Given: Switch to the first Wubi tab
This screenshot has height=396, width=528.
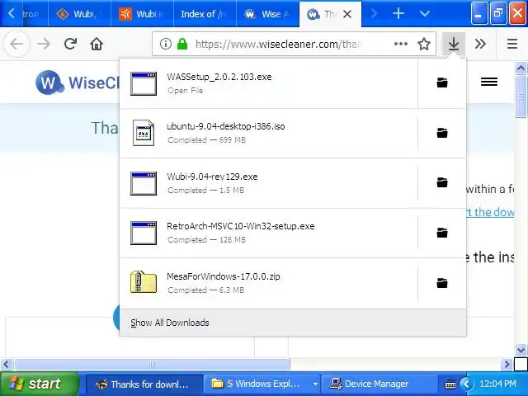Looking at the screenshot, I should pos(79,14).
